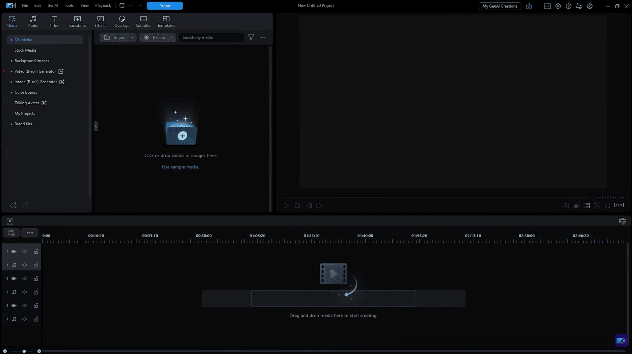Open the View menu
The height and width of the screenshot is (354, 632).
(x=85, y=6)
